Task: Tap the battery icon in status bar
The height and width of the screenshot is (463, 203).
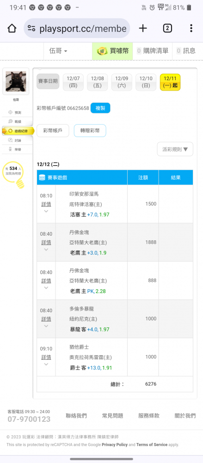Action: (189, 8)
